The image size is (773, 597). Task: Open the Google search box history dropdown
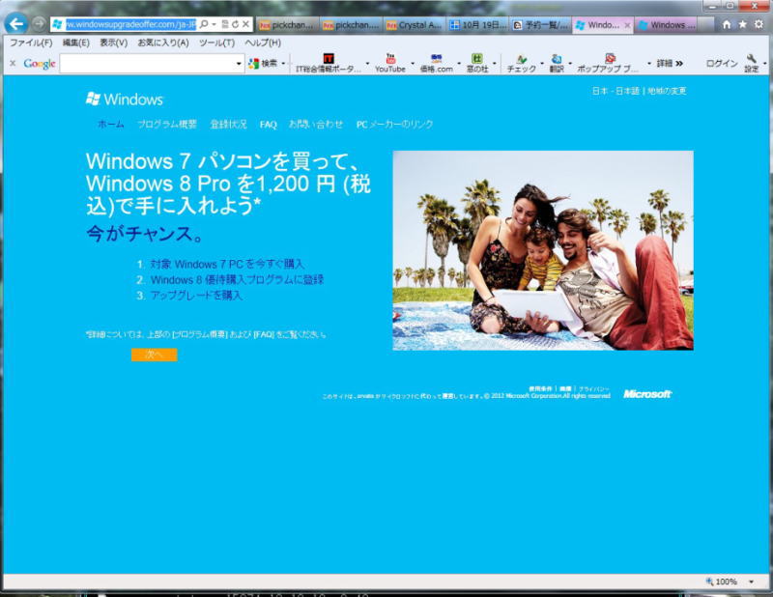(x=239, y=64)
